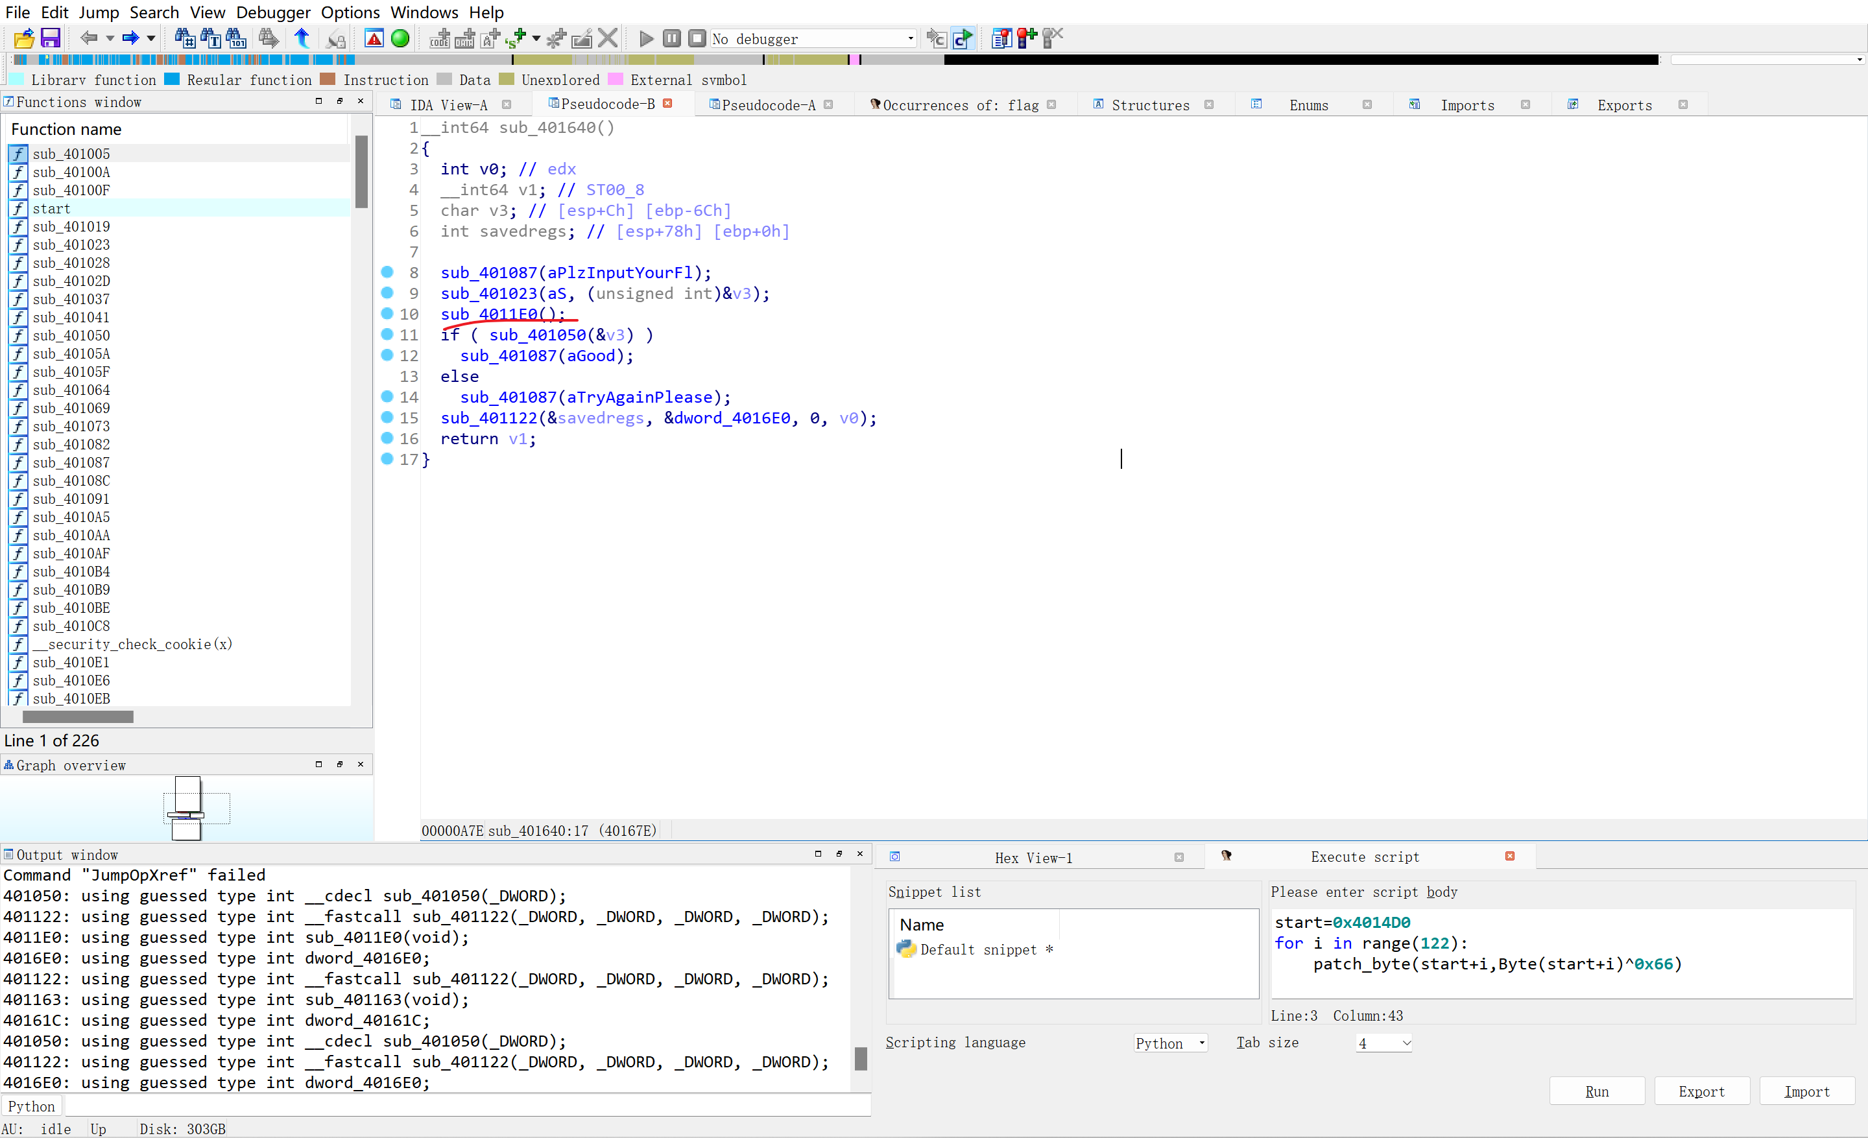Toggle breakpoint dot on line 8
1868x1138 pixels.
coord(387,271)
